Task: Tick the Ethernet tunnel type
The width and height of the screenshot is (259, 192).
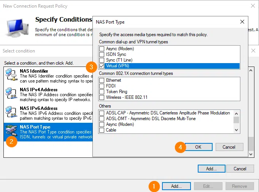Action: (102, 80)
